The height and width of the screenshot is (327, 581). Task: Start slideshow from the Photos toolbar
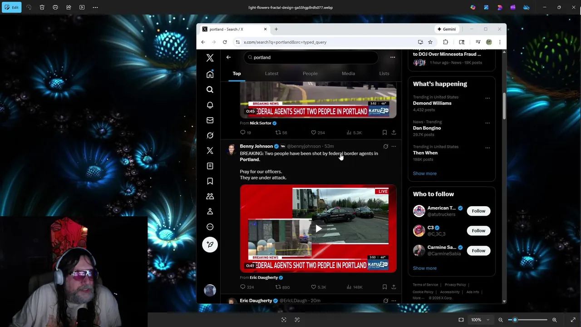(x=82, y=7)
